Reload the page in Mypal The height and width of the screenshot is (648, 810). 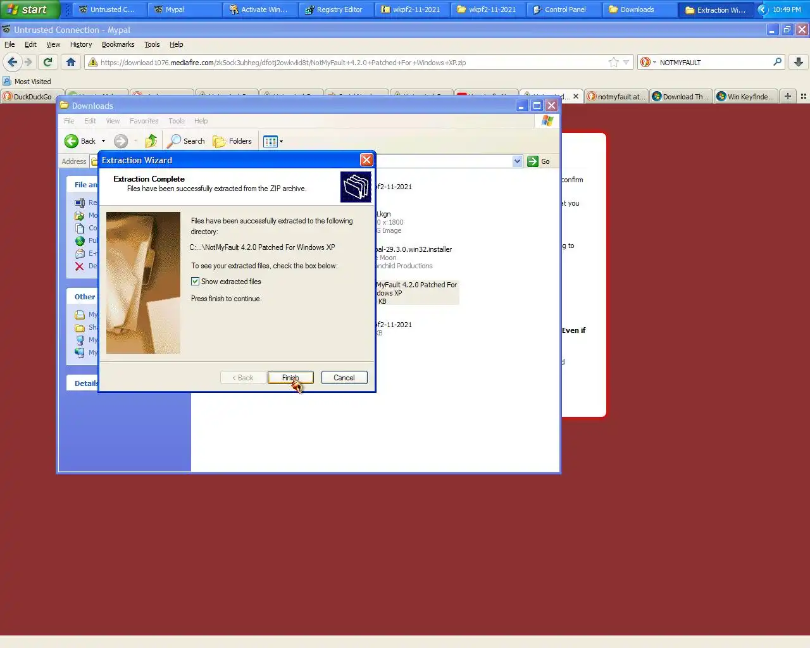tap(47, 62)
